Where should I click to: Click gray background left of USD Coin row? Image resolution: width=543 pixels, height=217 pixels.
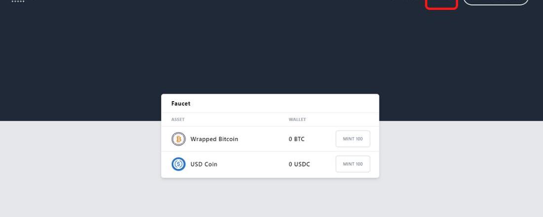79,164
